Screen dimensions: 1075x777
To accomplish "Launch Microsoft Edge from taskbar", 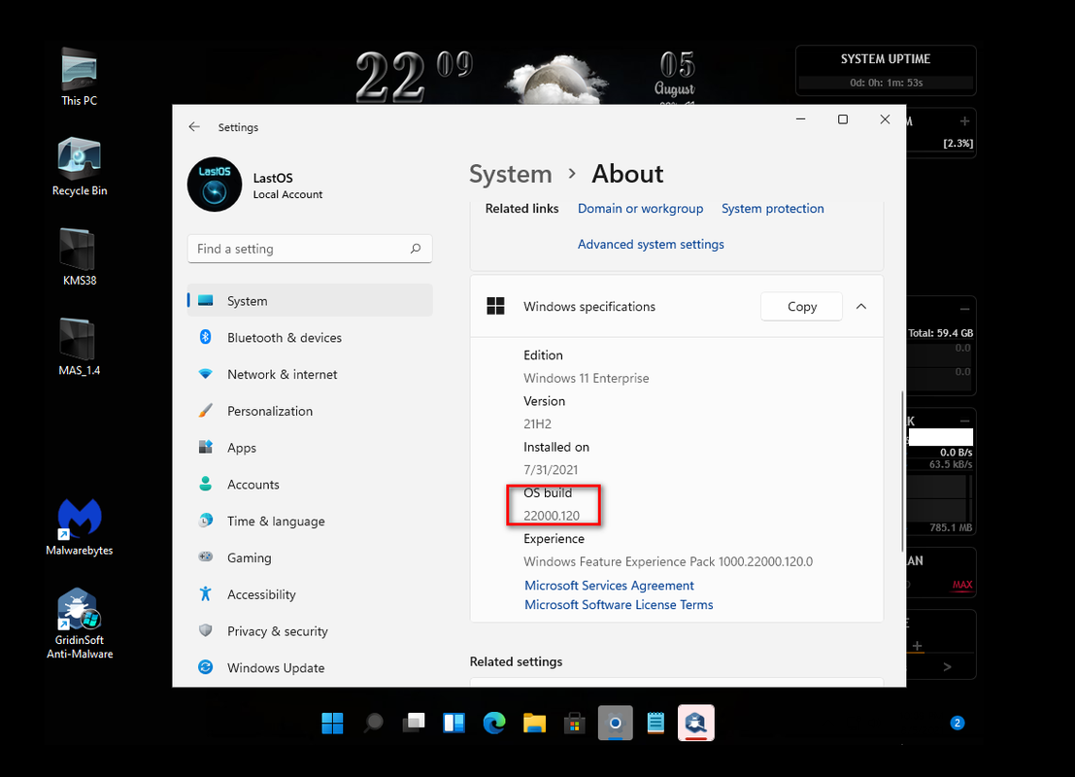I will (494, 723).
